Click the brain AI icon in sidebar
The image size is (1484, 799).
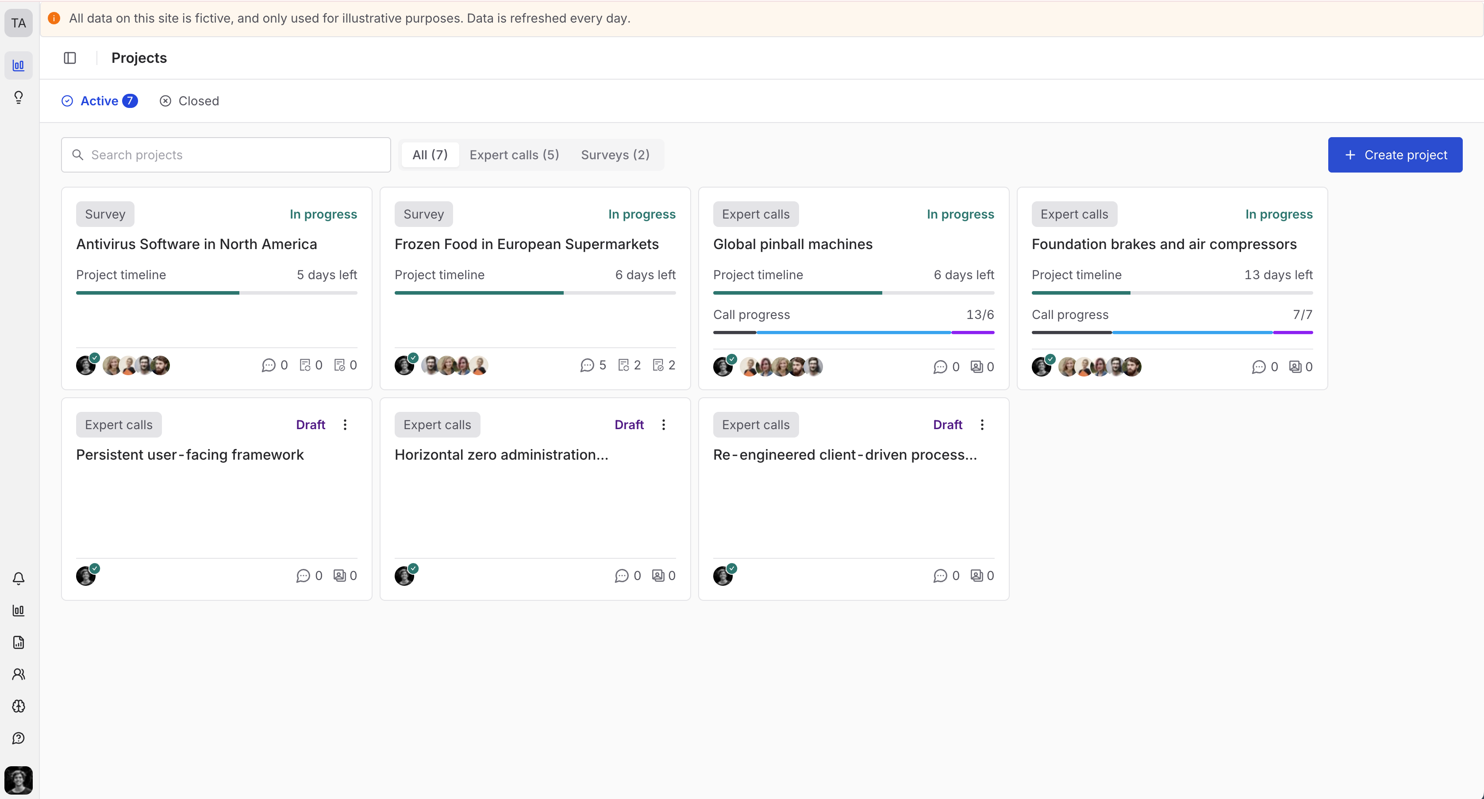point(19,706)
